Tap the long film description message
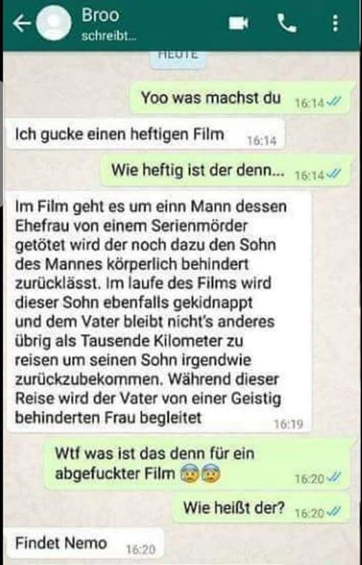 (x=159, y=312)
